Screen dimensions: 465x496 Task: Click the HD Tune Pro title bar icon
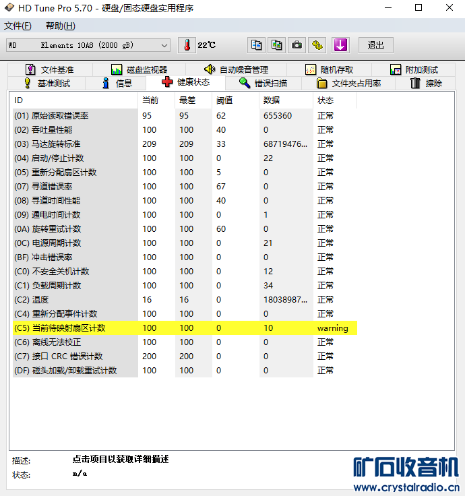(9, 7)
